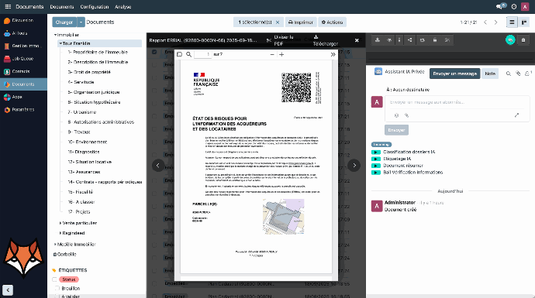
Task: Open the Configuration menu
Action: tap(95, 7)
